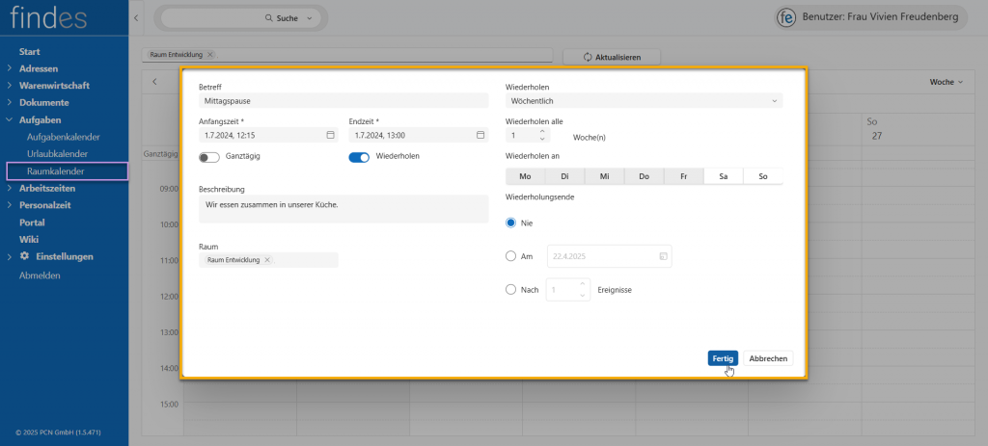The width and height of the screenshot is (988, 446).
Task: Click into the Betreff text field
Action: point(343,100)
